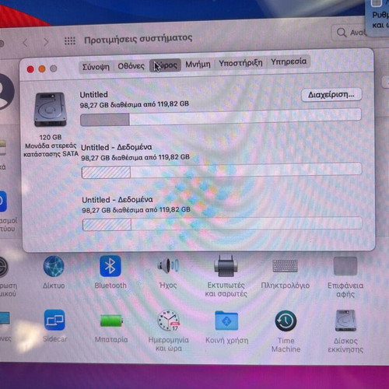The width and height of the screenshot is (389, 389).
Task: Open Εκτυπωτές και σαρωτές printer icon
Action: [226, 266]
